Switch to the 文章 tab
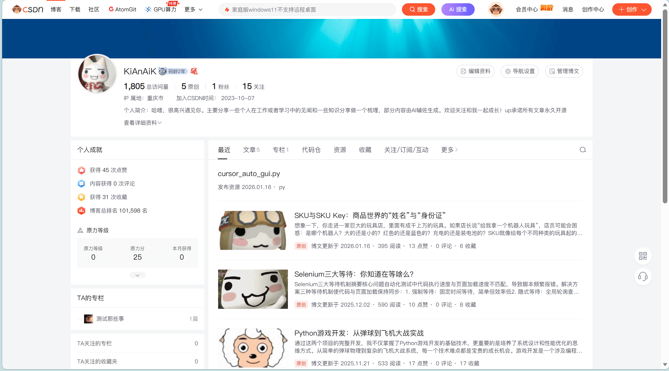The width and height of the screenshot is (669, 371). pyautogui.click(x=251, y=150)
